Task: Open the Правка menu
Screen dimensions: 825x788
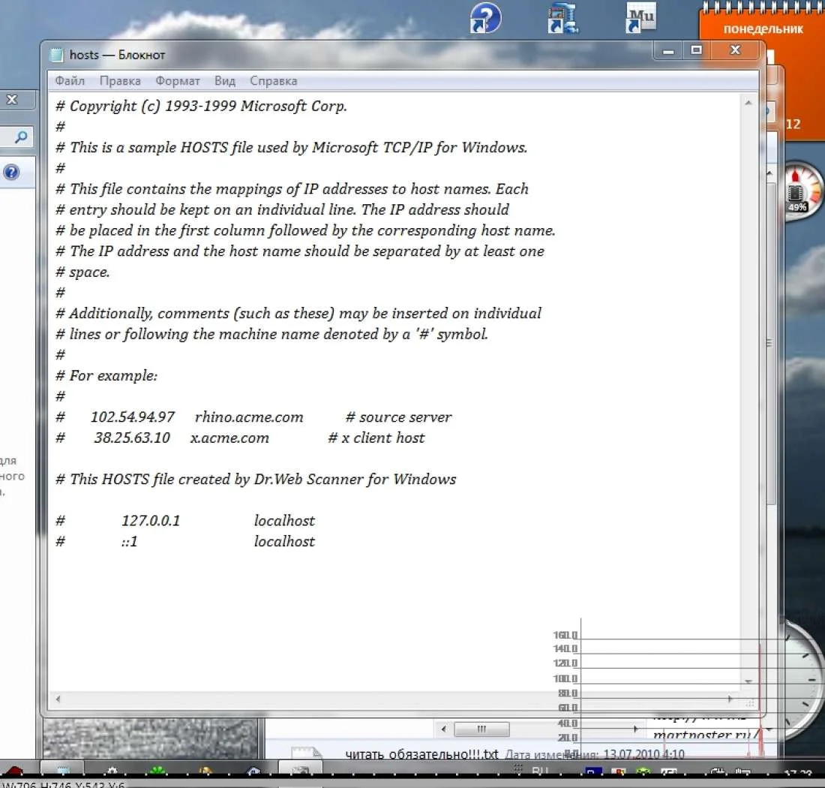Action: click(120, 81)
